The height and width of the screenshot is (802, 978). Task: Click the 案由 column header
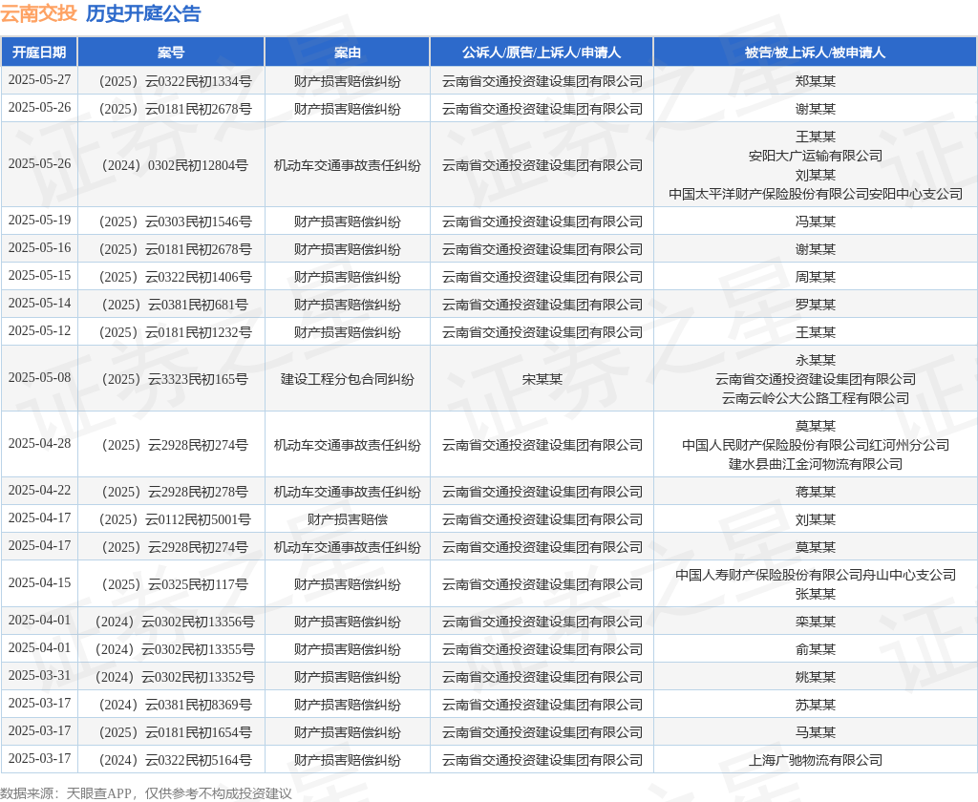click(348, 53)
